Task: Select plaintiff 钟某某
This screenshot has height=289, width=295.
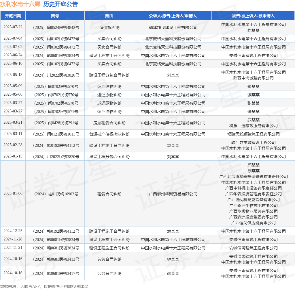Action: tap(173, 259)
